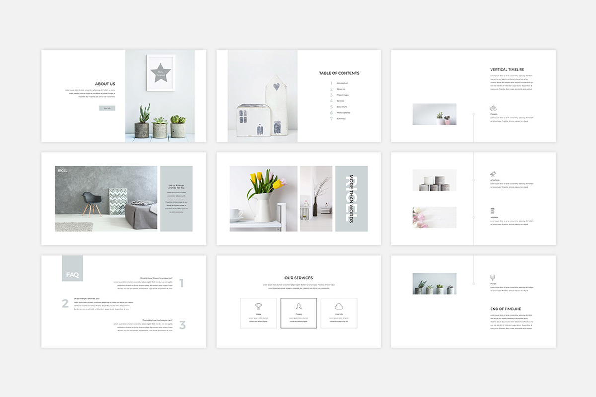Select the grey wall chair photo
This screenshot has height=397, width=596.
pyautogui.click(x=106, y=198)
